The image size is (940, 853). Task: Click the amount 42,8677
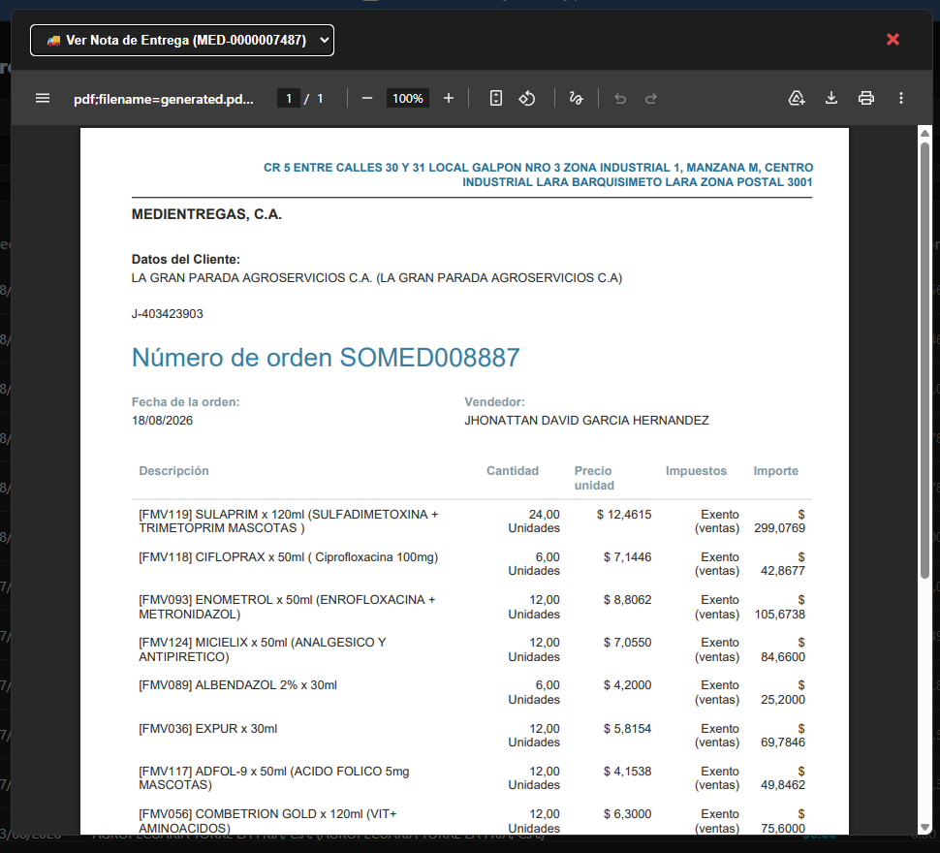(783, 571)
